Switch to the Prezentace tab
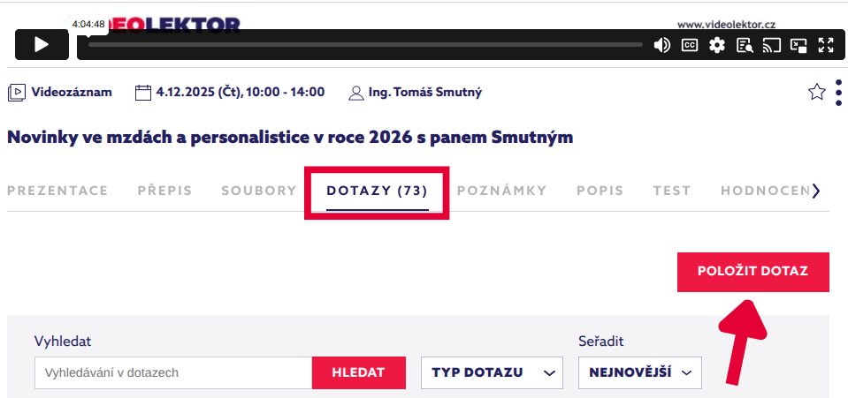 57,191
